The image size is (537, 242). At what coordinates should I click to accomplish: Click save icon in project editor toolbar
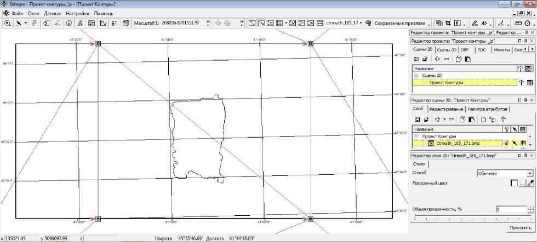418,59
